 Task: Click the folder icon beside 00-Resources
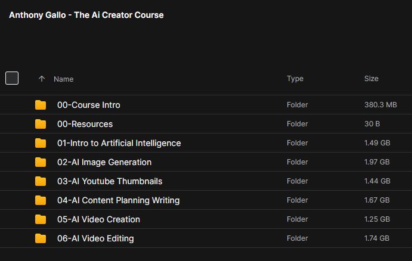[x=41, y=124]
